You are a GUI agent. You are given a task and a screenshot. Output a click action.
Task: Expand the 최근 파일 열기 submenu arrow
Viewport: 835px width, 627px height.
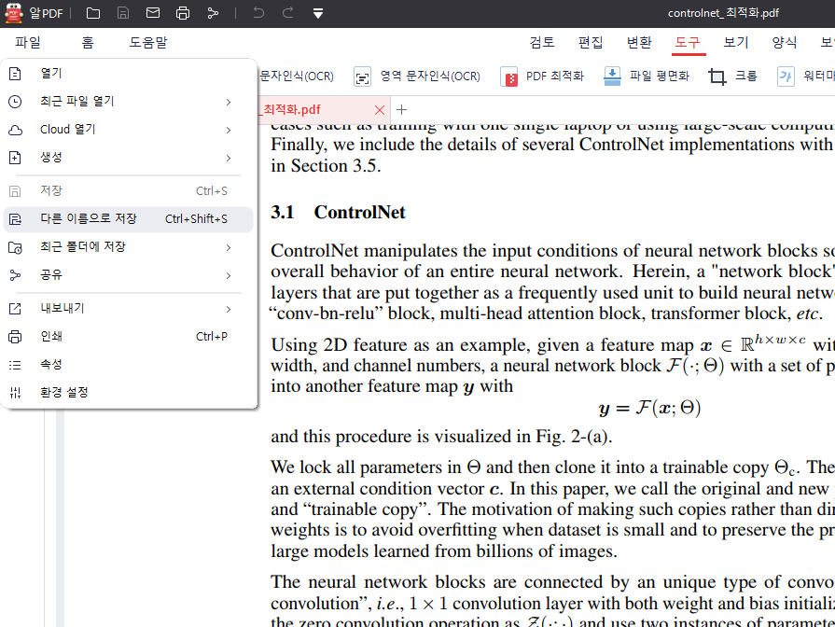pyautogui.click(x=229, y=102)
